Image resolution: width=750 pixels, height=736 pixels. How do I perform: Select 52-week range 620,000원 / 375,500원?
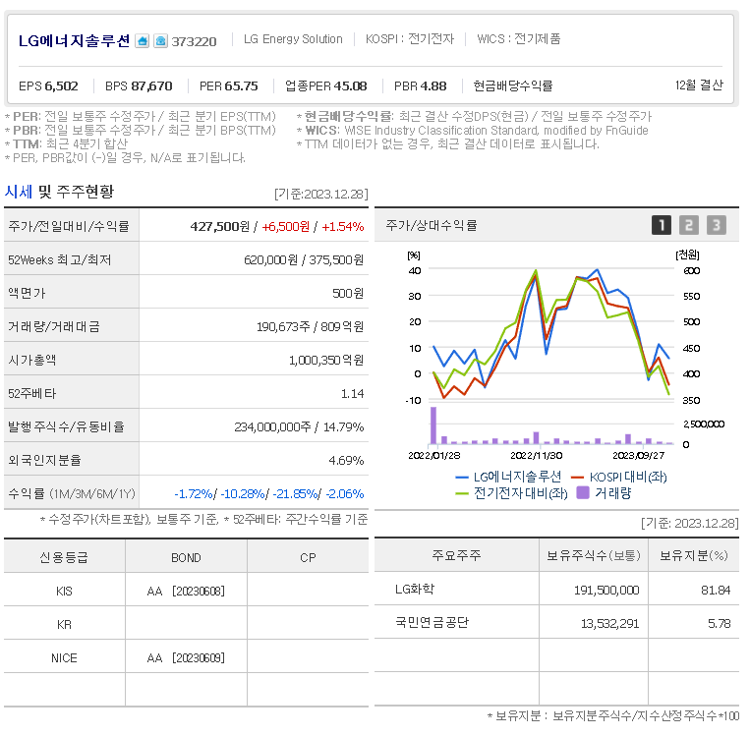(304, 259)
